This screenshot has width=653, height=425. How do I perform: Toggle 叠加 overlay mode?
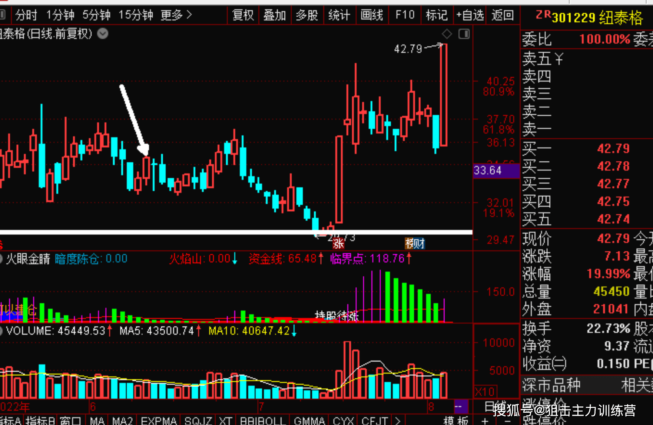[275, 15]
